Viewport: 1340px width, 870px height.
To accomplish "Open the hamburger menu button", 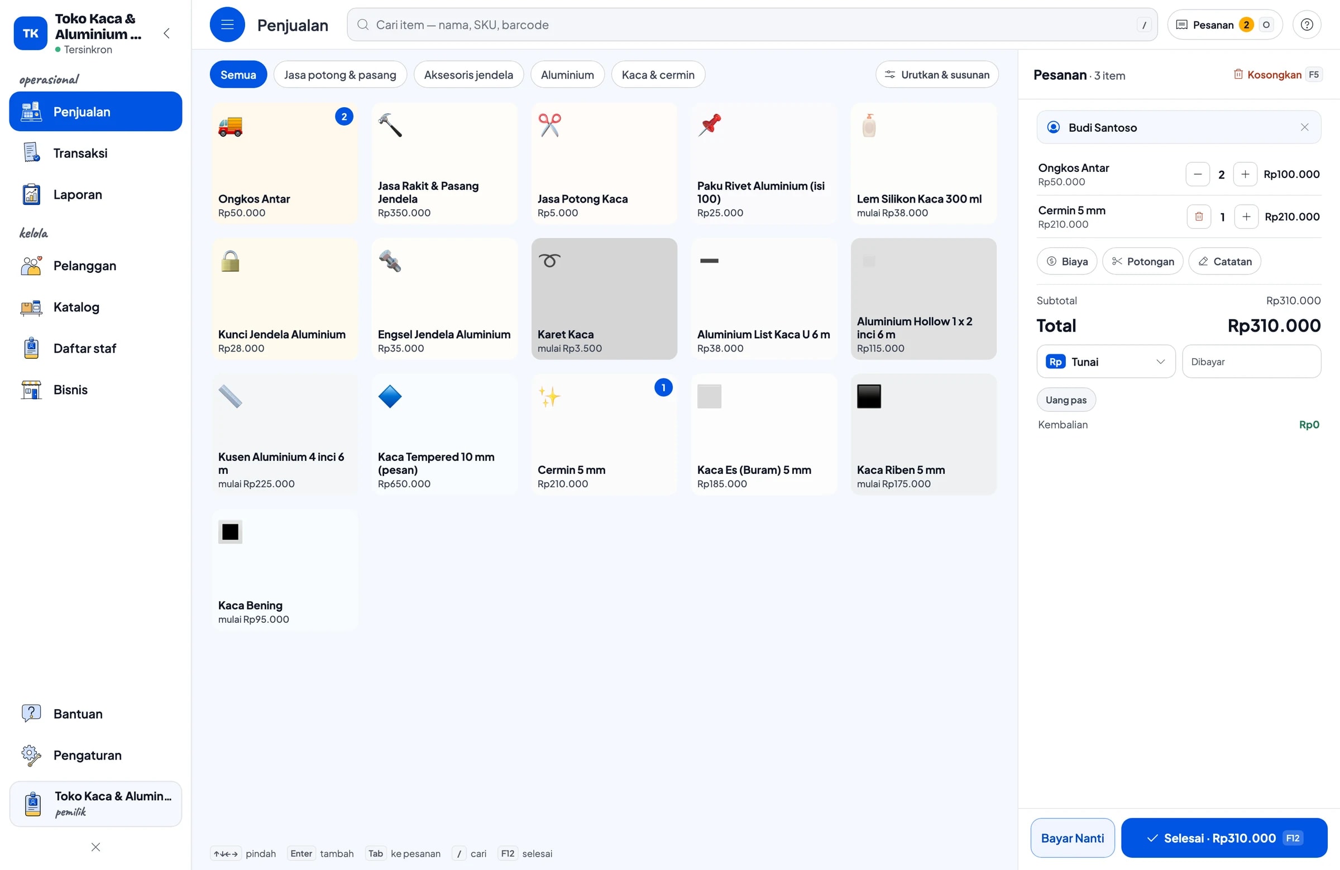I will coord(227,25).
